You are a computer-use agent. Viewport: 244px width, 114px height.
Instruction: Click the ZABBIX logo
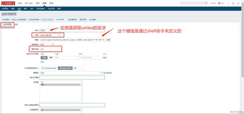click(x=8, y=3)
